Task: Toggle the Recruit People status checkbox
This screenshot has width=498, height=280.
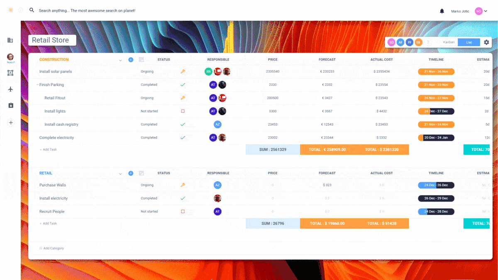Action: 183,212
